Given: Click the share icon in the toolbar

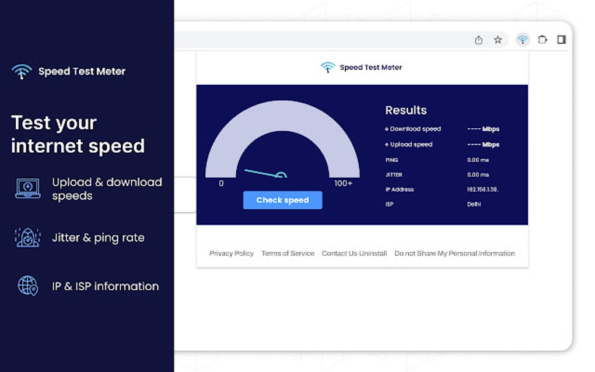Looking at the screenshot, I should pyautogui.click(x=478, y=40).
